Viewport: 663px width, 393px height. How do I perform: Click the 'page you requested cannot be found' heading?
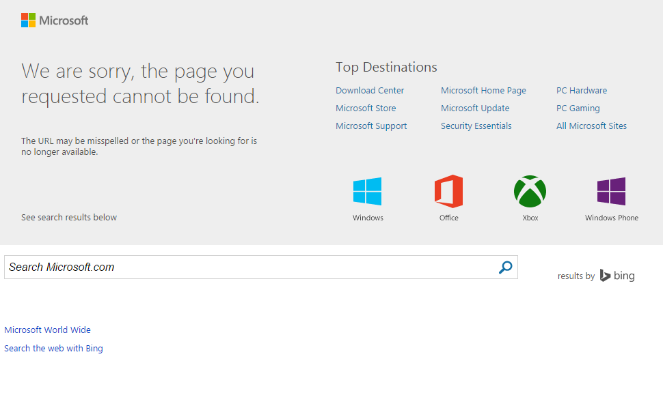point(140,84)
